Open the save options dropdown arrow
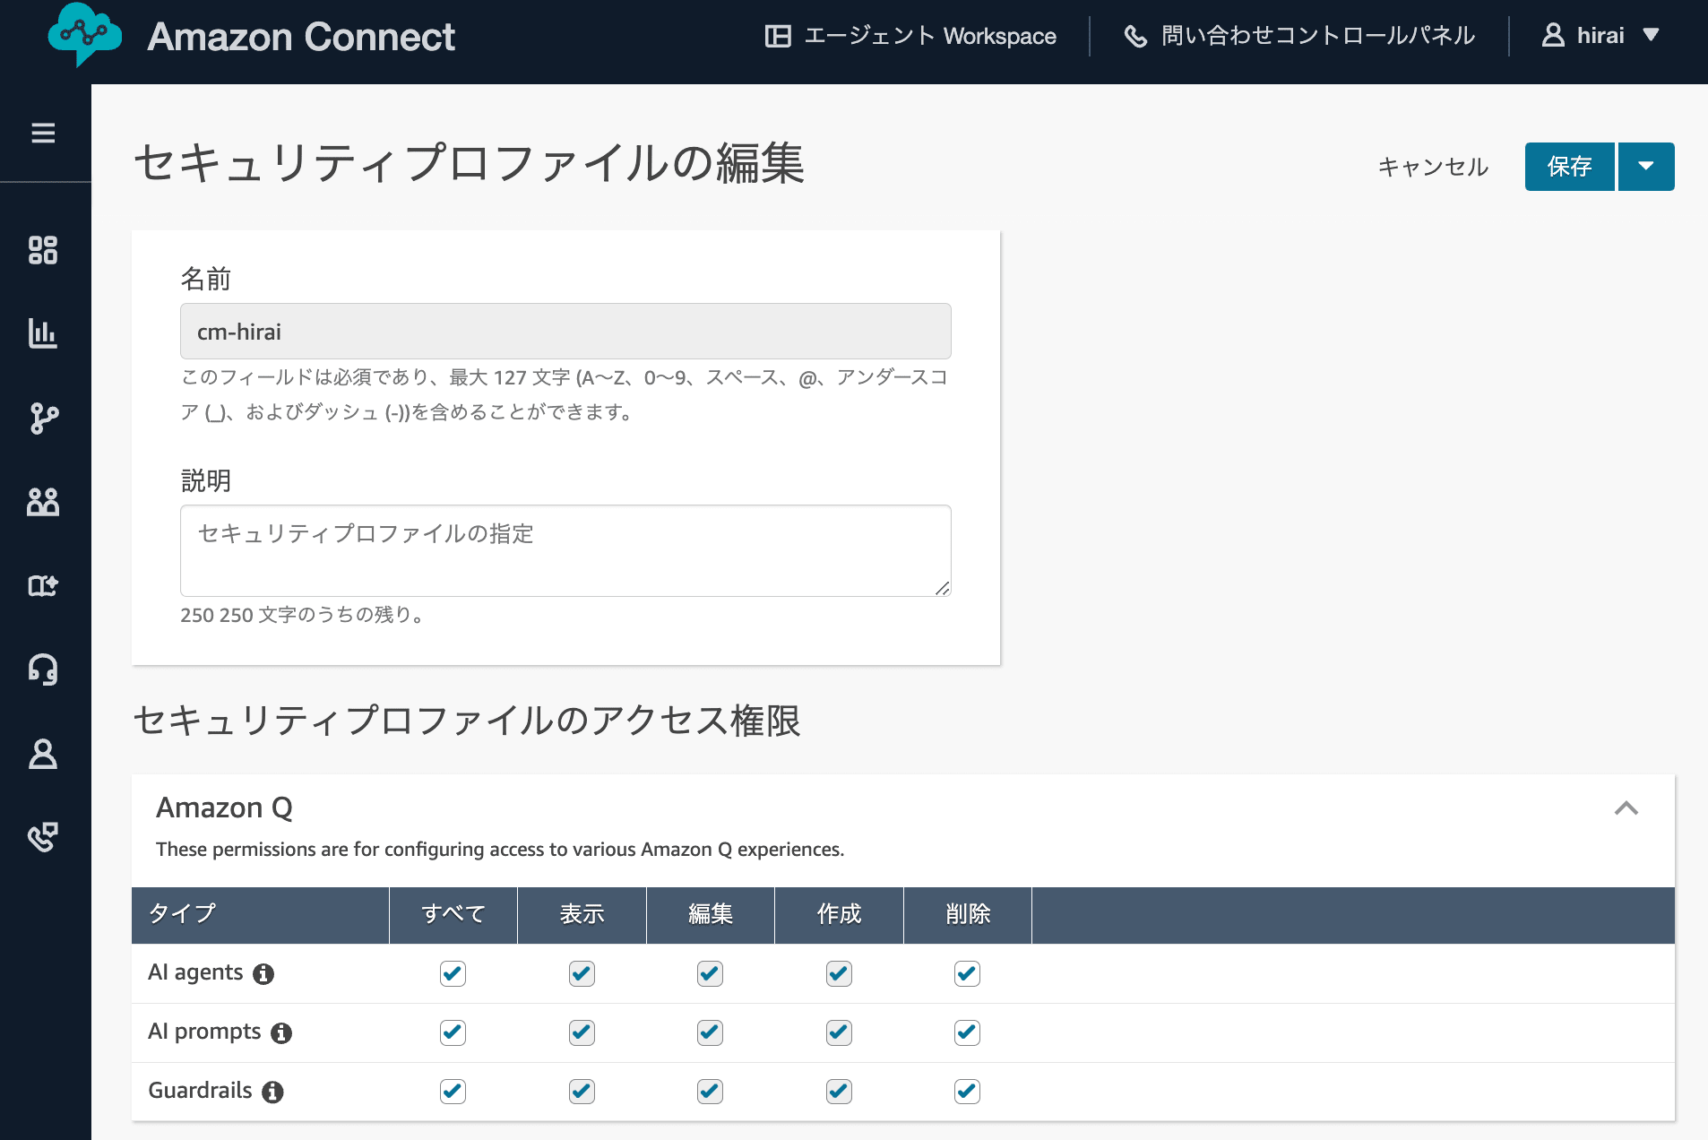 click(1646, 167)
